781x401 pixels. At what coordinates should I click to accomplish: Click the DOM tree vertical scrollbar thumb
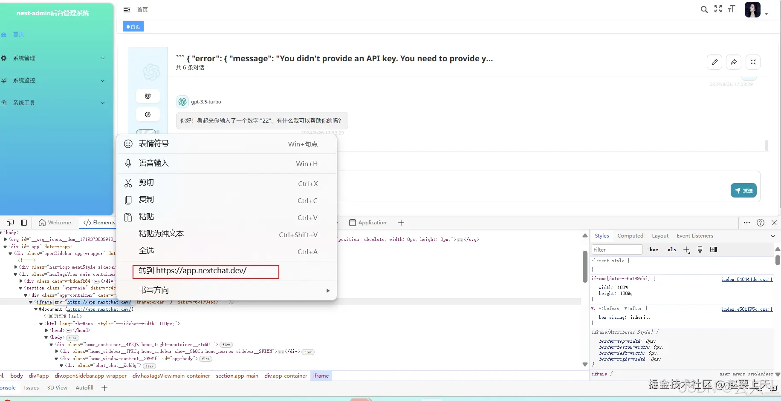click(585, 266)
